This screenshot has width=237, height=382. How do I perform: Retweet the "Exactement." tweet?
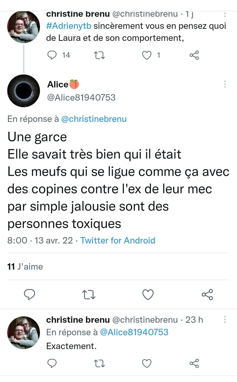click(99, 363)
